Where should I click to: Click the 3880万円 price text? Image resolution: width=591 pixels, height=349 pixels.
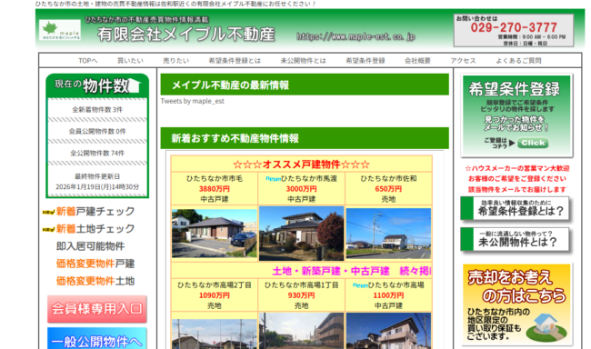214,189
